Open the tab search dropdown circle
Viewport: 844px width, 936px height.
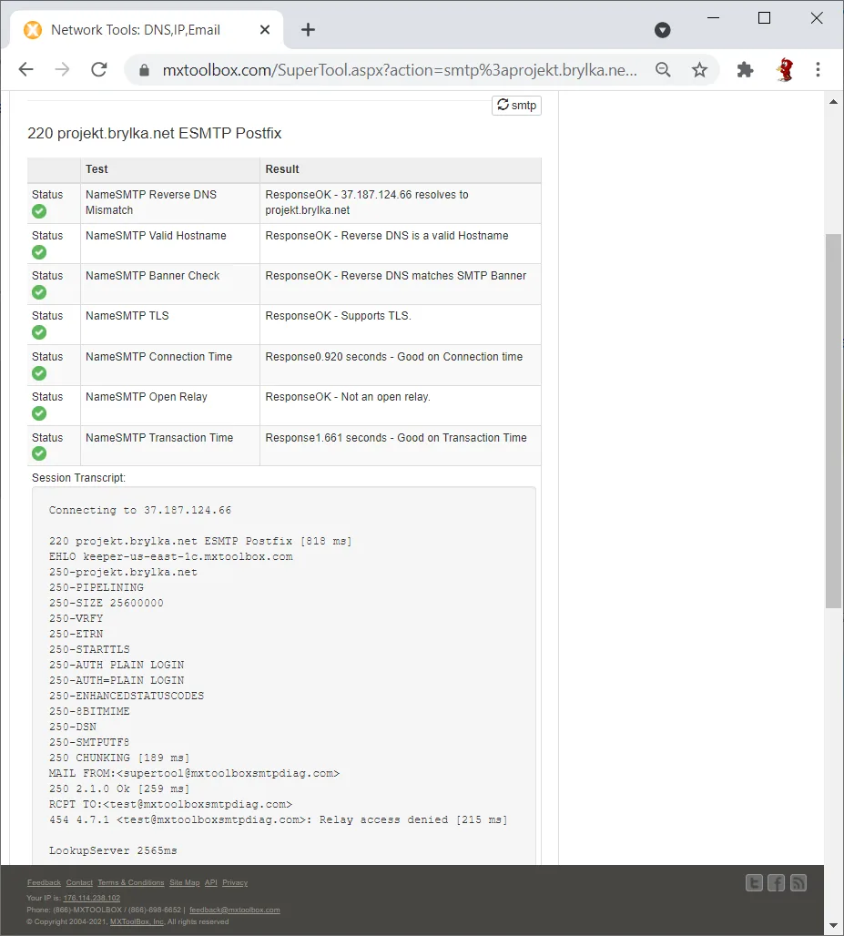click(663, 30)
